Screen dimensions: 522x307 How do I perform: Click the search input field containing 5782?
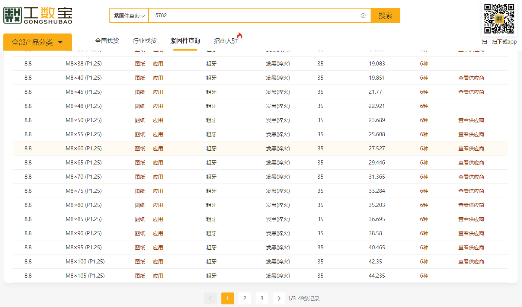(x=253, y=16)
